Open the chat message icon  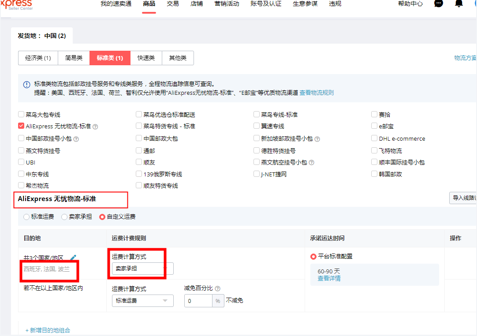[438, 4]
